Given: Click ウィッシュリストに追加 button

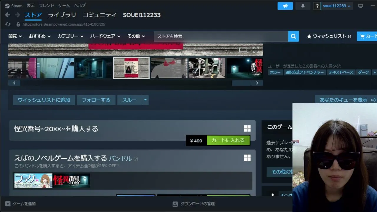Looking at the screenshot, I should click(x=44, y=100).
